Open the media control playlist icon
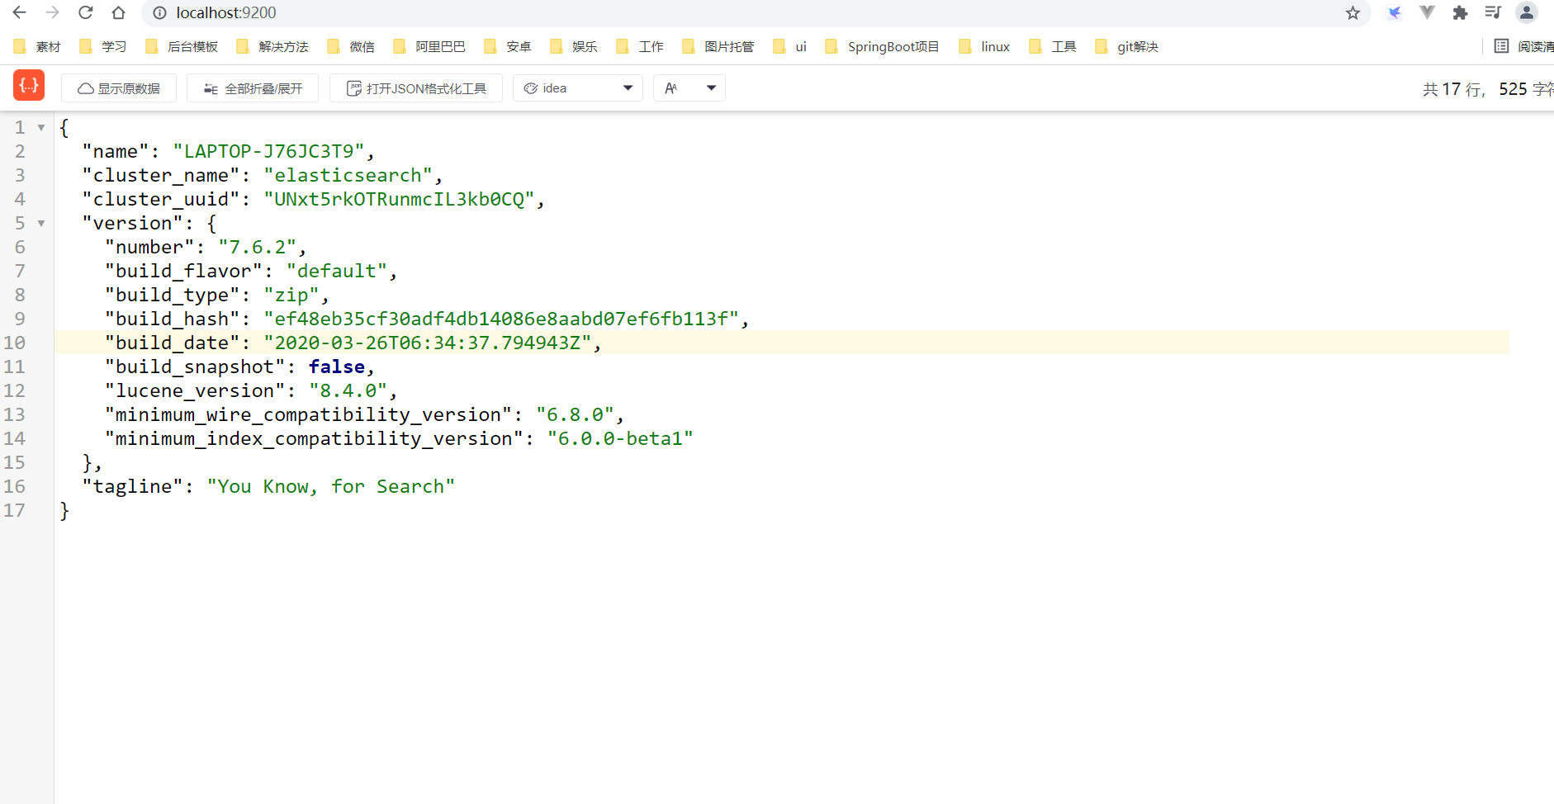Image resolution: width=1554 pixels, height=804 pixels. [1493, 12]
